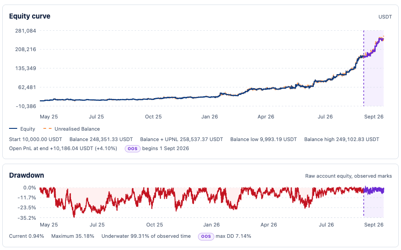Select the Drawdown heading
Viewport: 401px width, 250px height.
point(27,175)
